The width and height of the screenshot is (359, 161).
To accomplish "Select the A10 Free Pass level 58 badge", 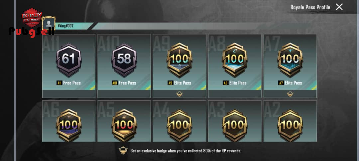I will click(x=124, y=60).
